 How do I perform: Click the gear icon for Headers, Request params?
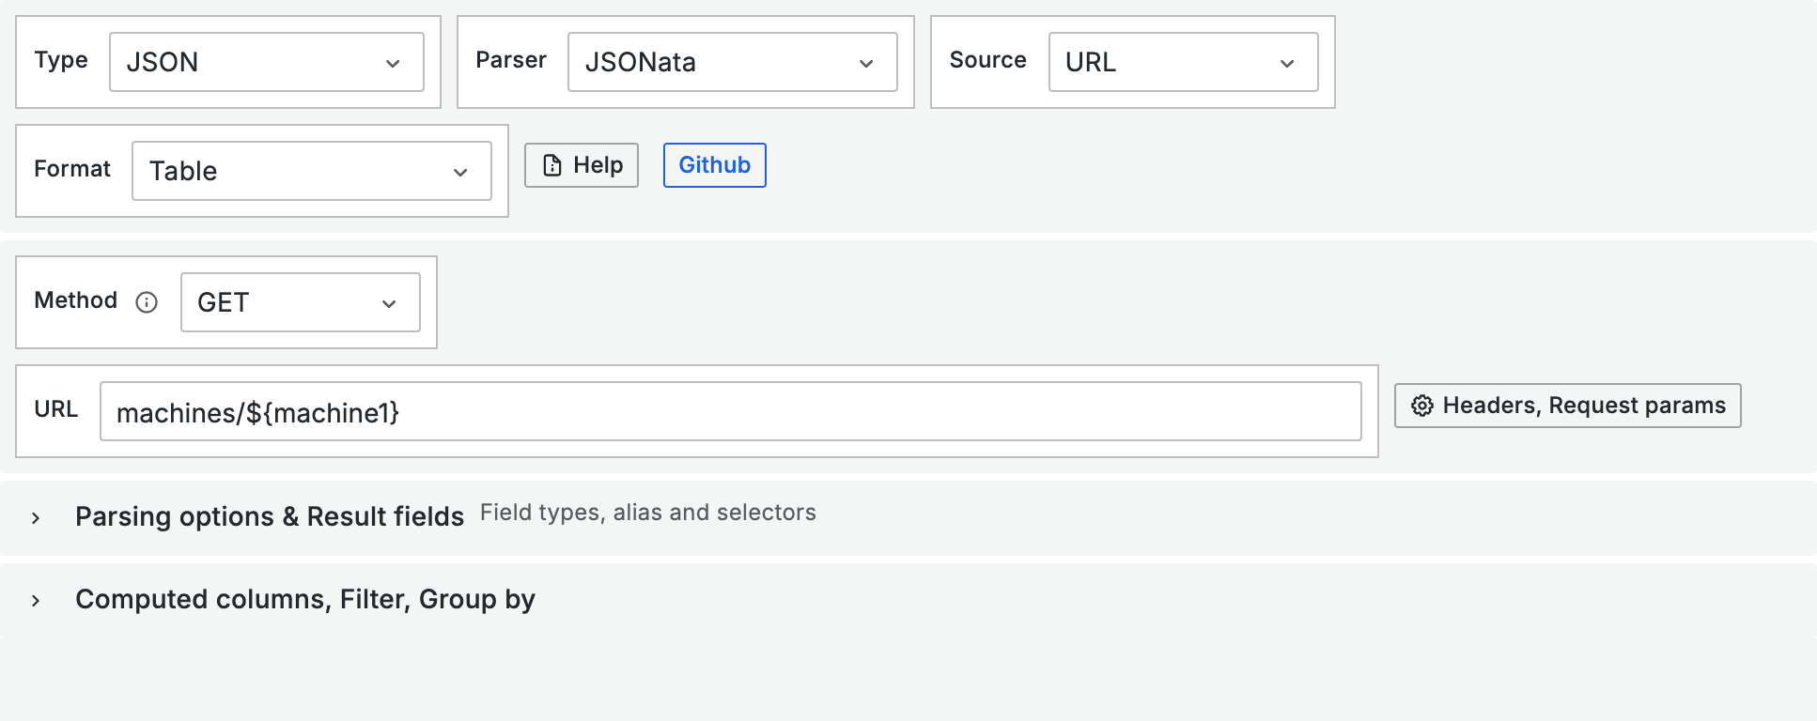(x=1422, y=406)
